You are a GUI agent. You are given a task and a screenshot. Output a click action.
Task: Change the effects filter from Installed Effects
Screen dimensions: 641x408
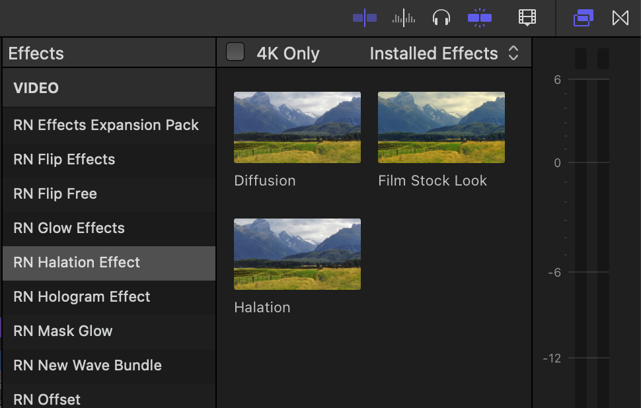click(434, 53)
